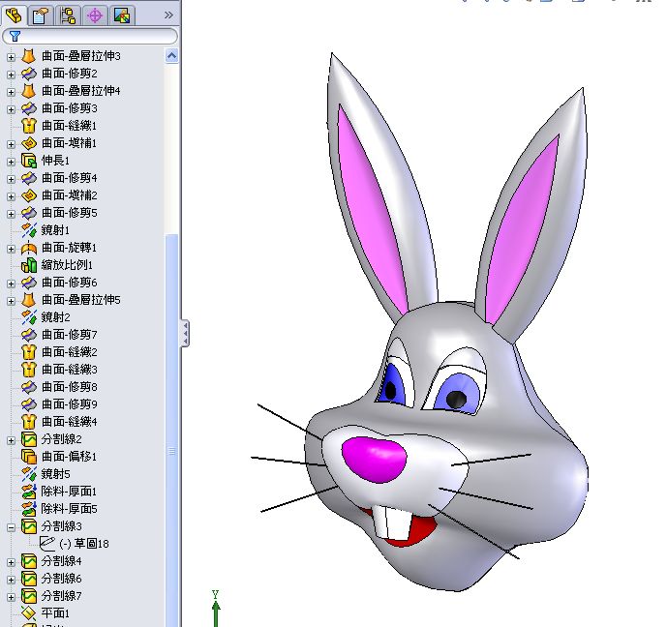
Task: Expand the 曲面-修剪2 feature
Action: (11, 74)
